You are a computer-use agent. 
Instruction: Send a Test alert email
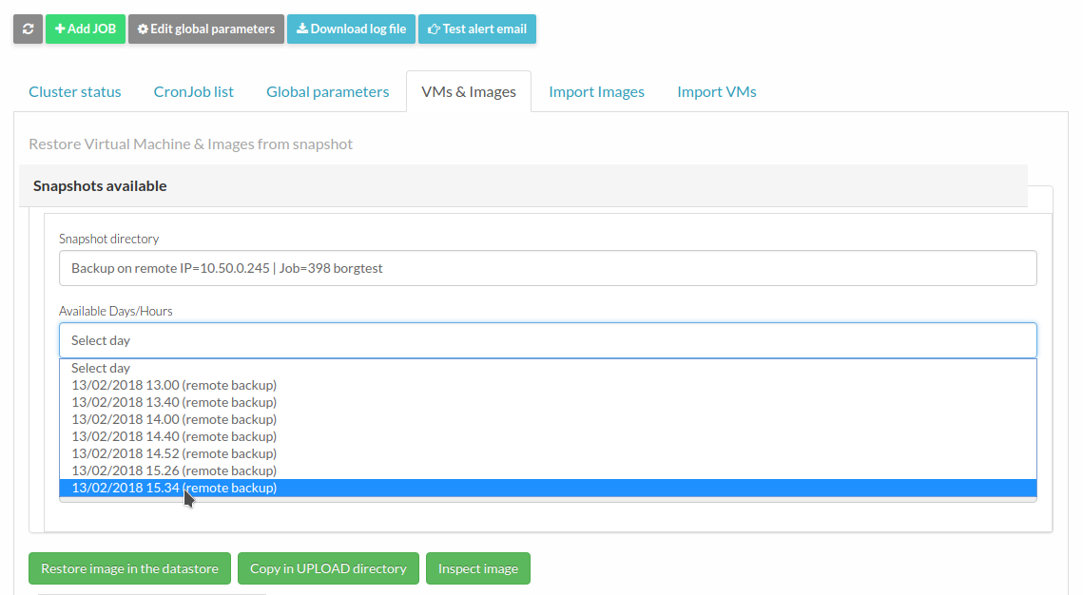476,29
